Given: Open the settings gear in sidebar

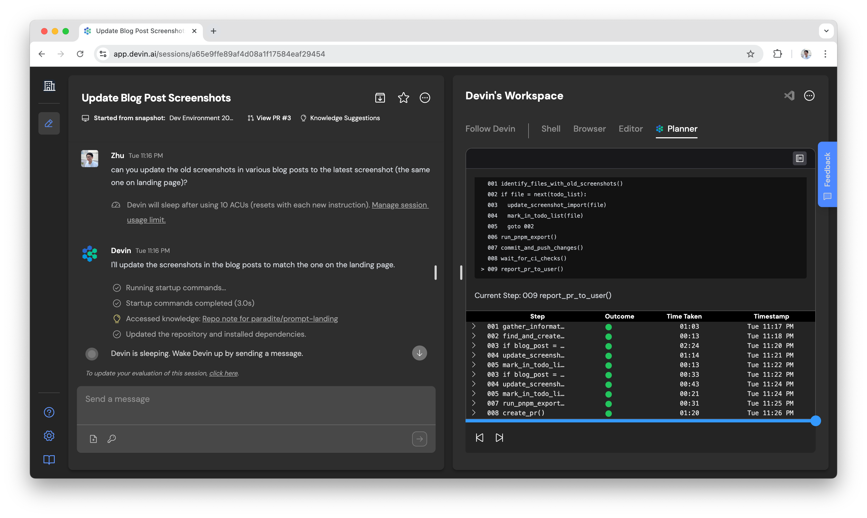Looking at the screenshot, I should (x=49, y=435).
